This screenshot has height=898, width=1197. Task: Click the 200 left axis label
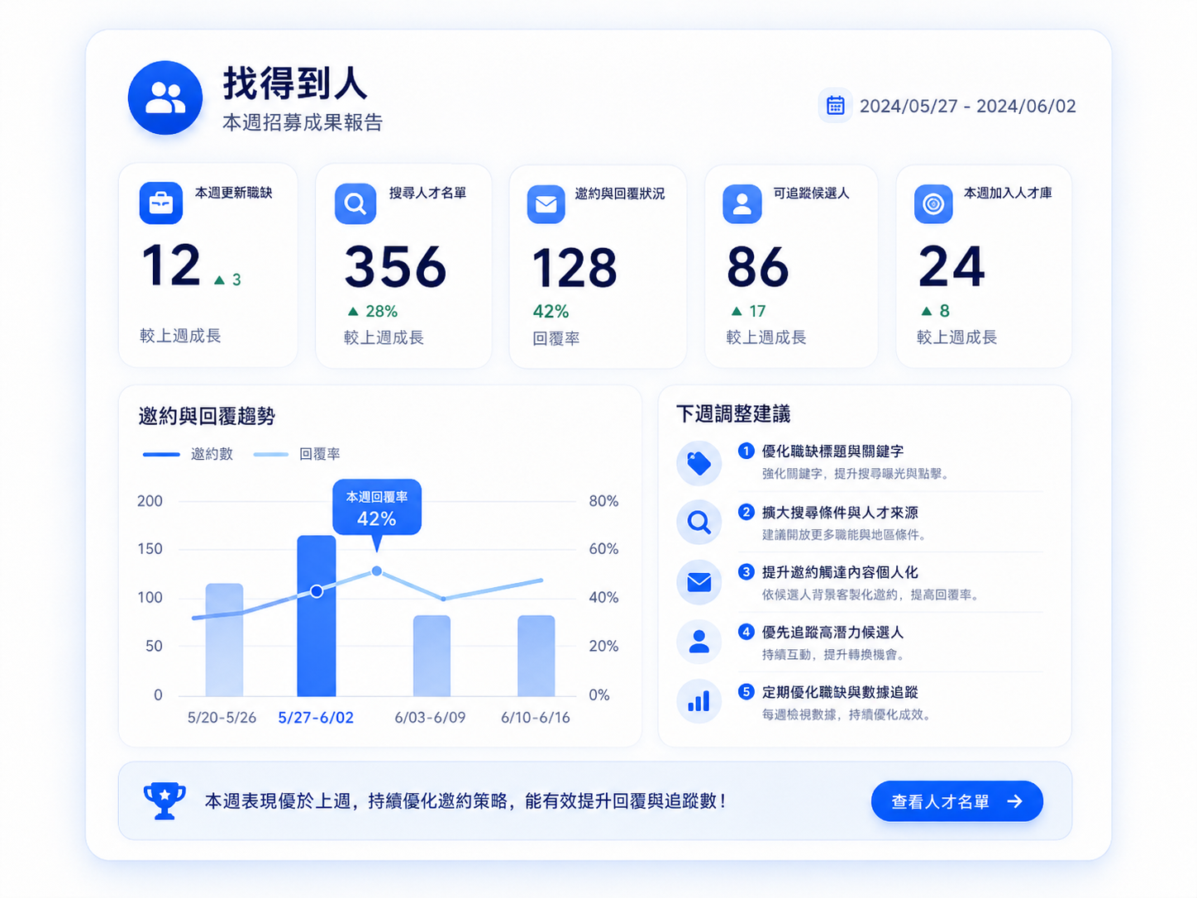coord(150,501)
